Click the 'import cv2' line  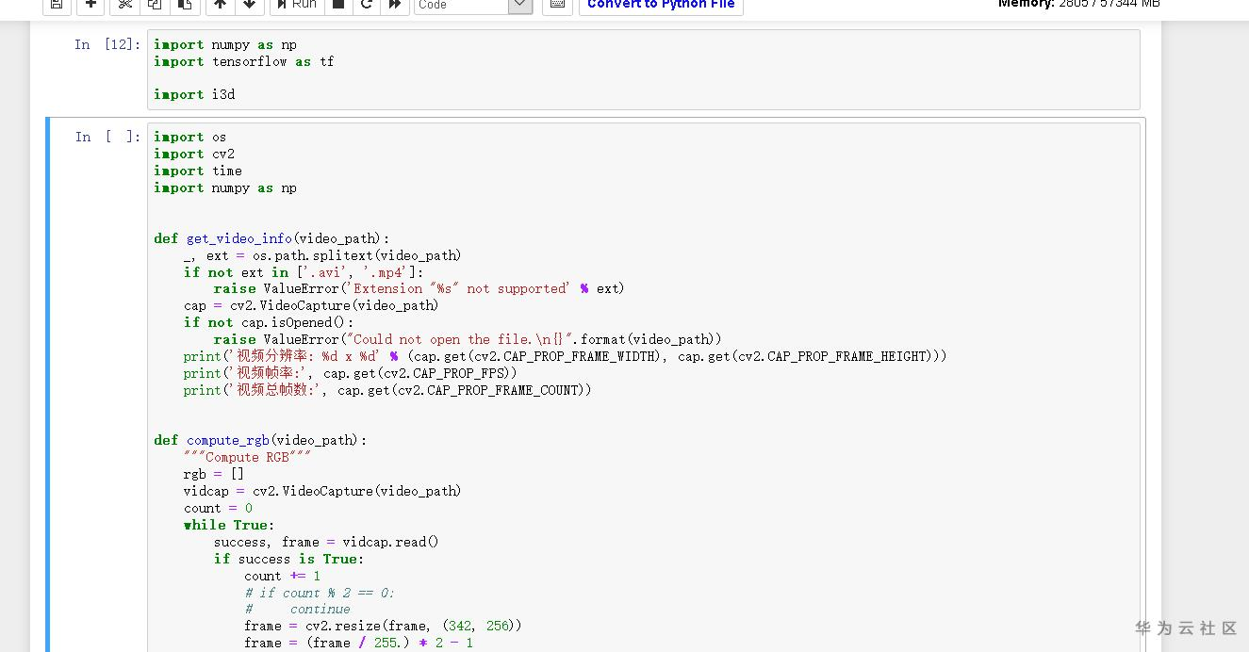click(x=194, y=154)
